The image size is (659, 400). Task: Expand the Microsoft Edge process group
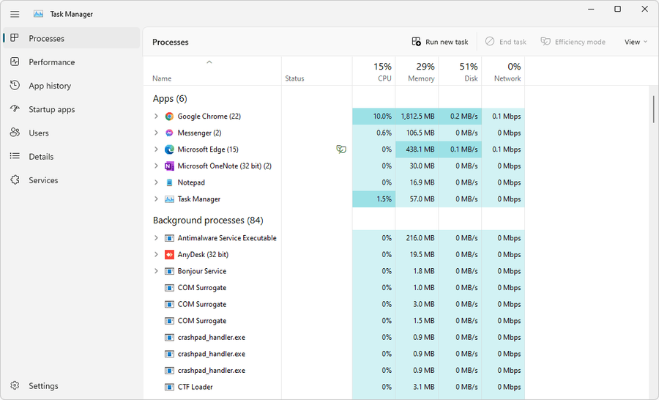tap(156, 149)
